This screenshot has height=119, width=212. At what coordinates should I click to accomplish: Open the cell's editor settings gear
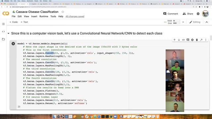click(x=192, y=40)
